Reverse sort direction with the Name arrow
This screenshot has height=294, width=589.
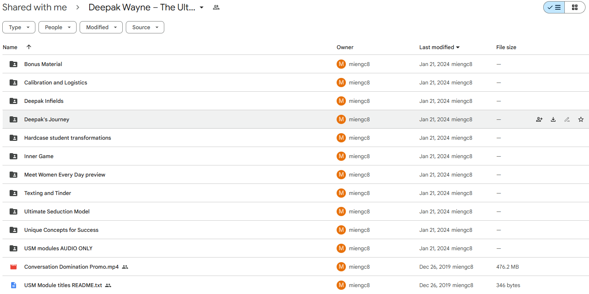tap(29, 47)
